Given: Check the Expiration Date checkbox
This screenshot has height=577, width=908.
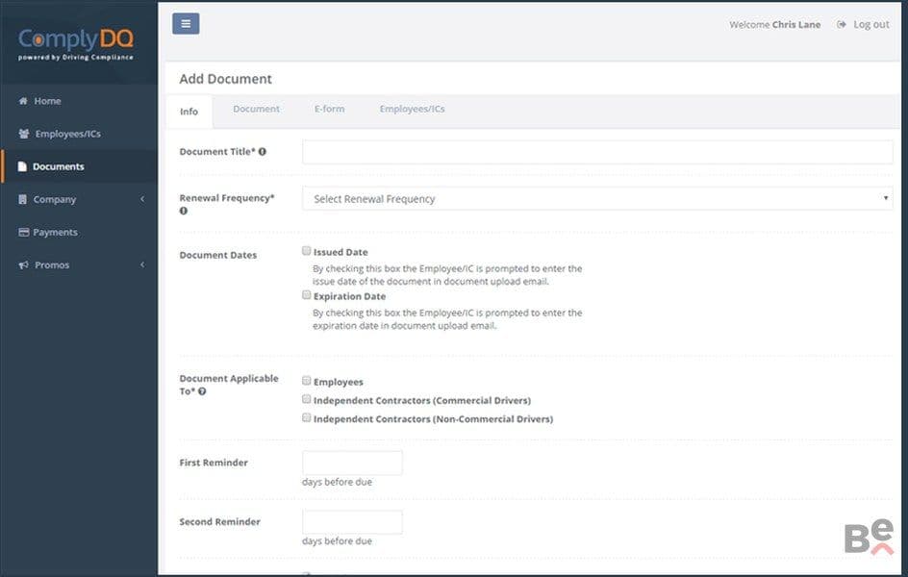Looking at the screenshot, I should pos(306,295).
